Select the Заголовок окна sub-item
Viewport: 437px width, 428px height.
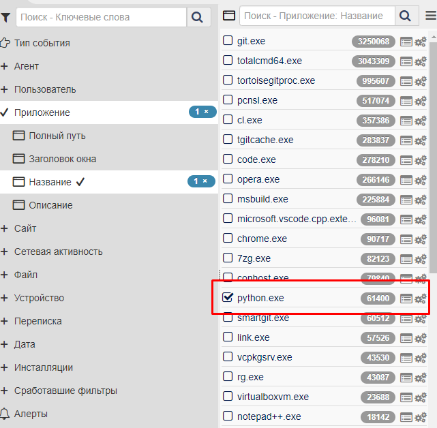point(62,159)
